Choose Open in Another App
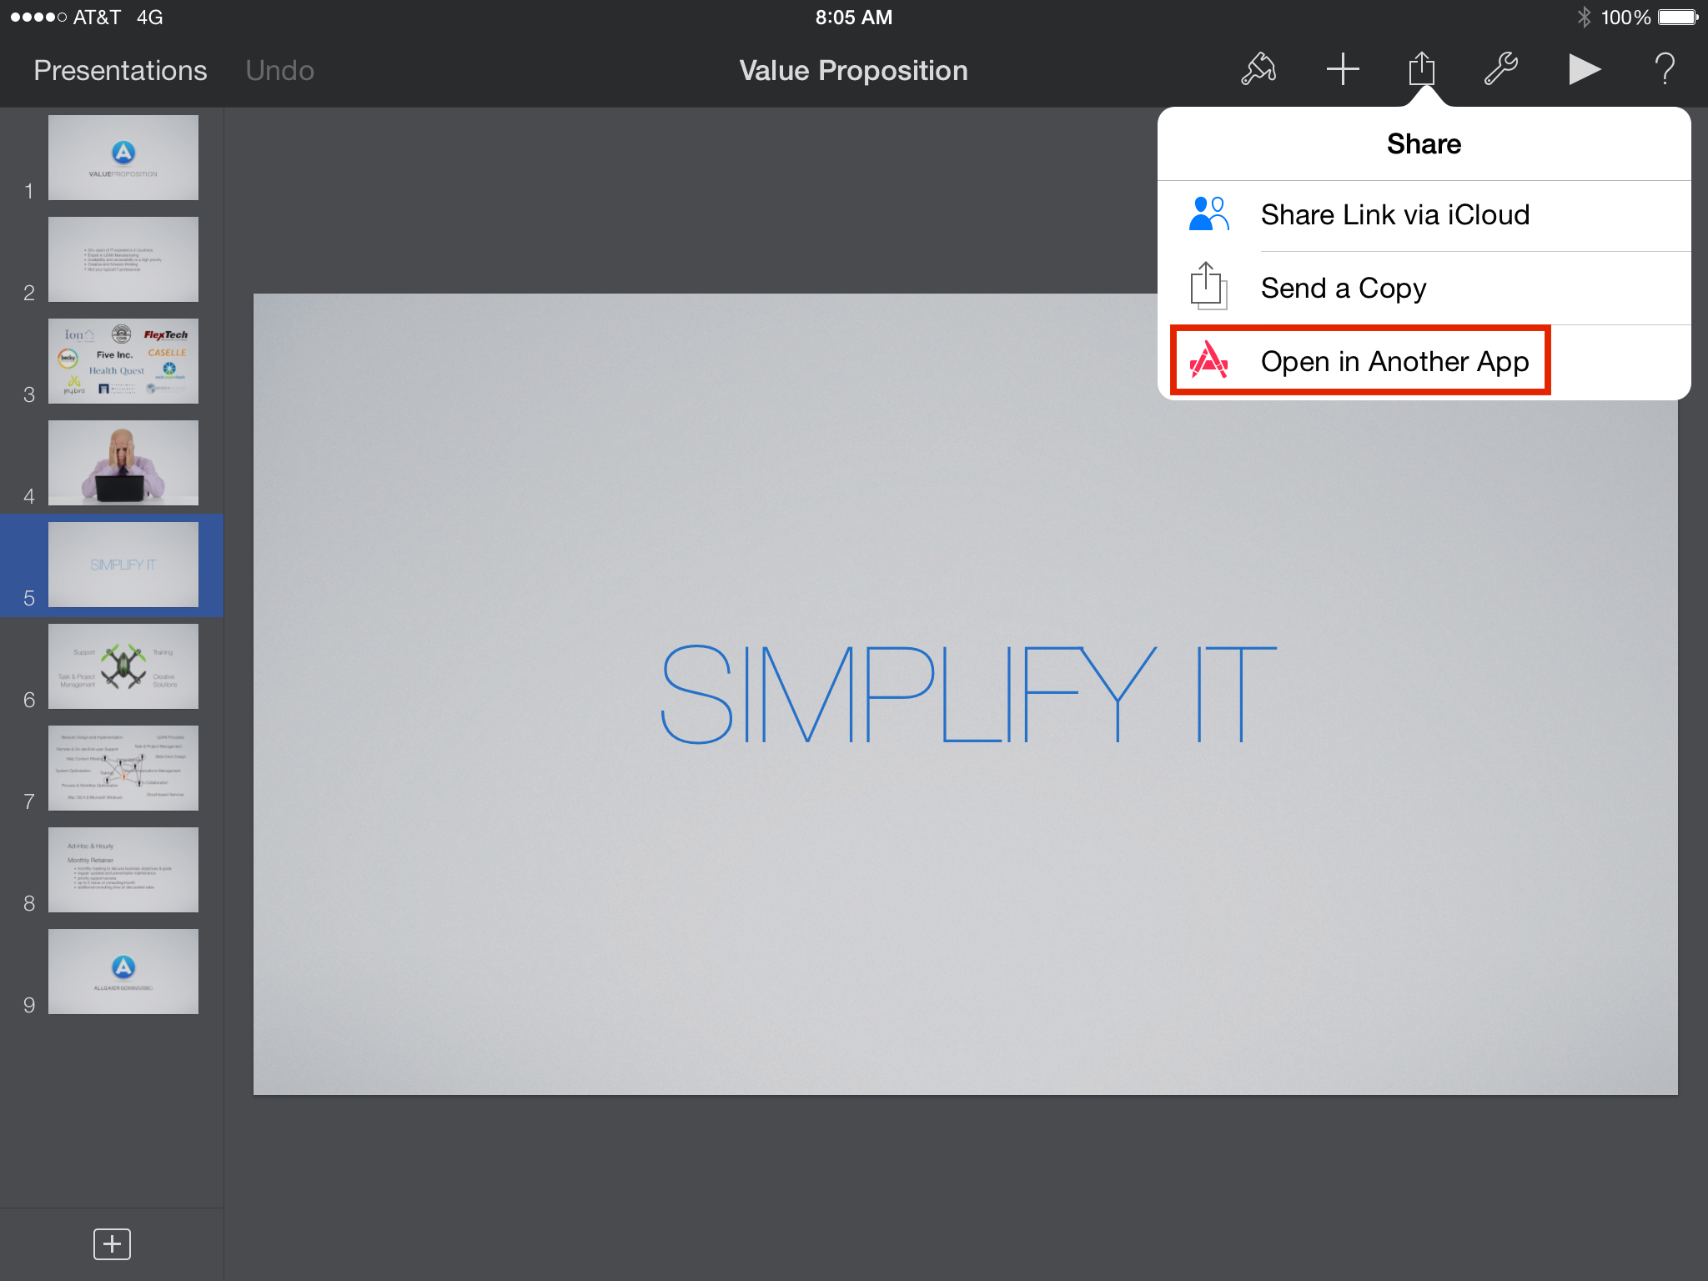The height and width of the screenshot is (1281, 1708). tap(1424, 362)
